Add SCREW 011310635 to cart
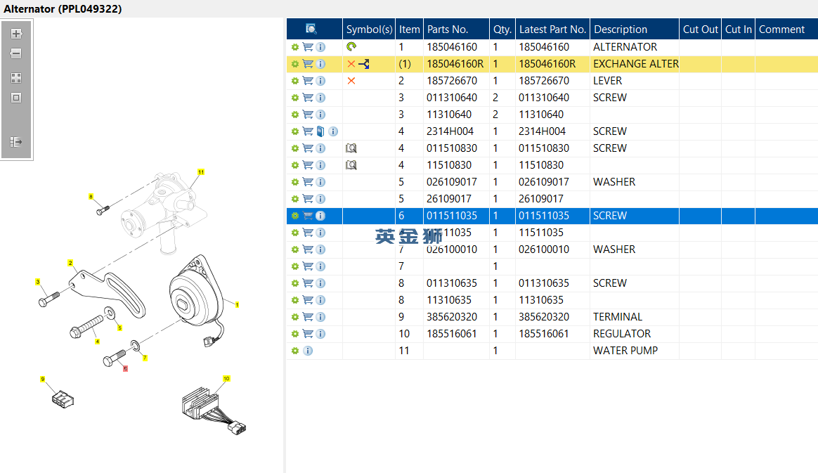Screen dimensions: 818x473 tap(308, 283)
